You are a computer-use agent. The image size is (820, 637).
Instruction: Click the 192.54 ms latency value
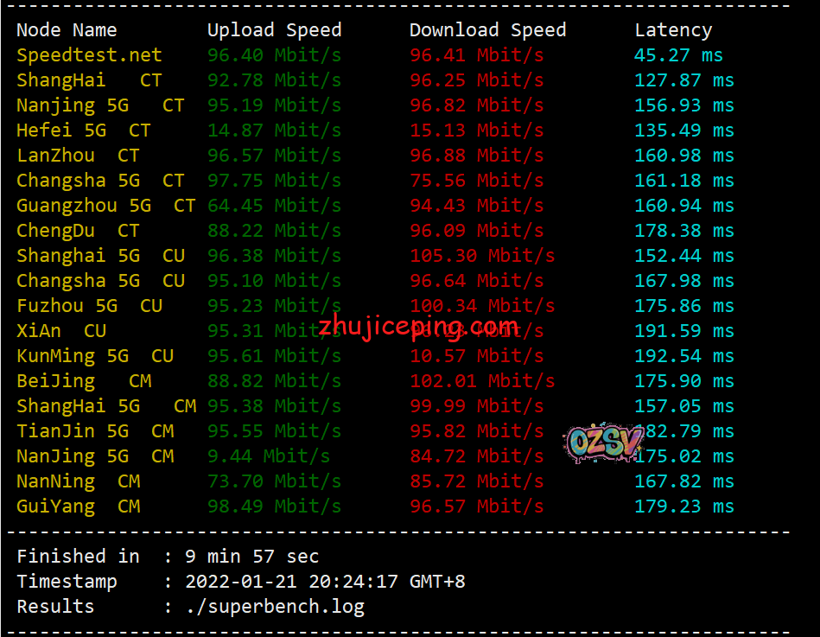point(684,356)
